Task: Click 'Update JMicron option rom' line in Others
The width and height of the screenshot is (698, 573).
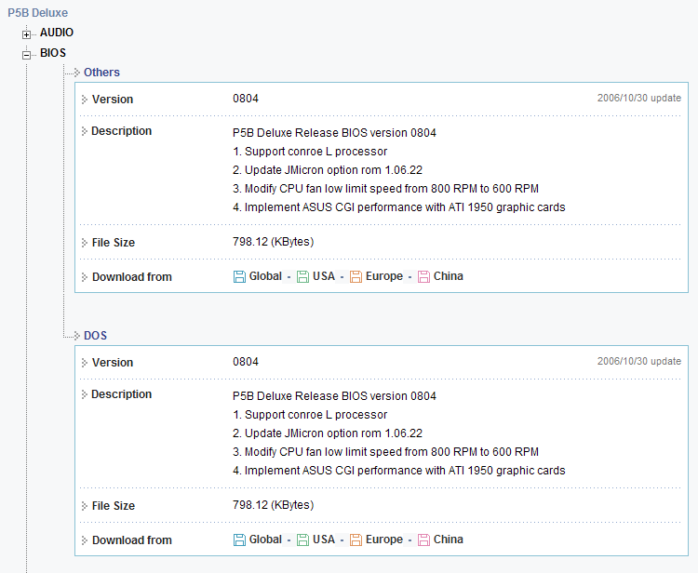Action: pos(328,170)
